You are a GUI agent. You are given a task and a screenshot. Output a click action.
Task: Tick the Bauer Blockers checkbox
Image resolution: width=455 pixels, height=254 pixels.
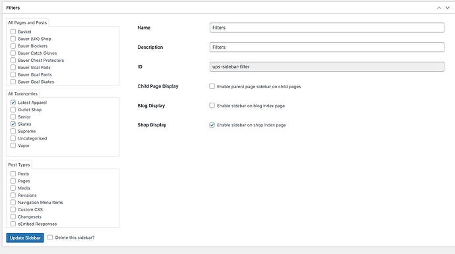point(13,46)
